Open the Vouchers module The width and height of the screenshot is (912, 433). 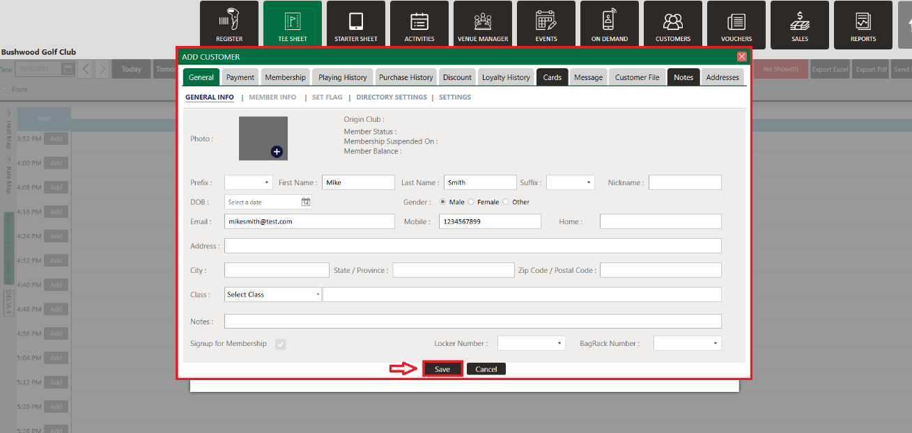[736, 24]
